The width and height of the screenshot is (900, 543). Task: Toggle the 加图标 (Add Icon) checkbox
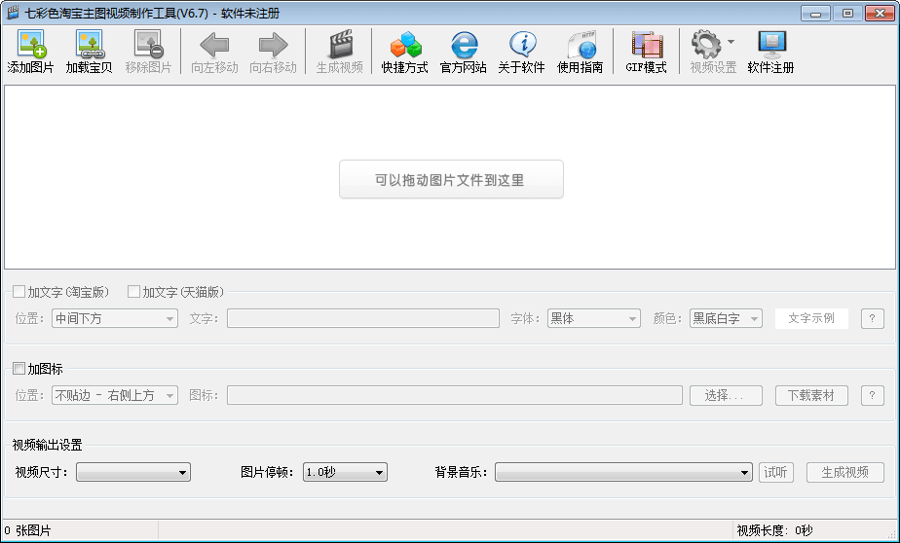point(19,369)
